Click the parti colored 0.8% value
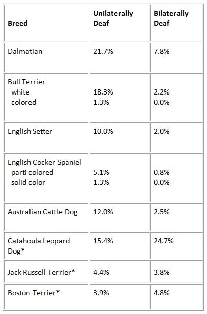Screen dimensions: 207x314 [162, 172]
